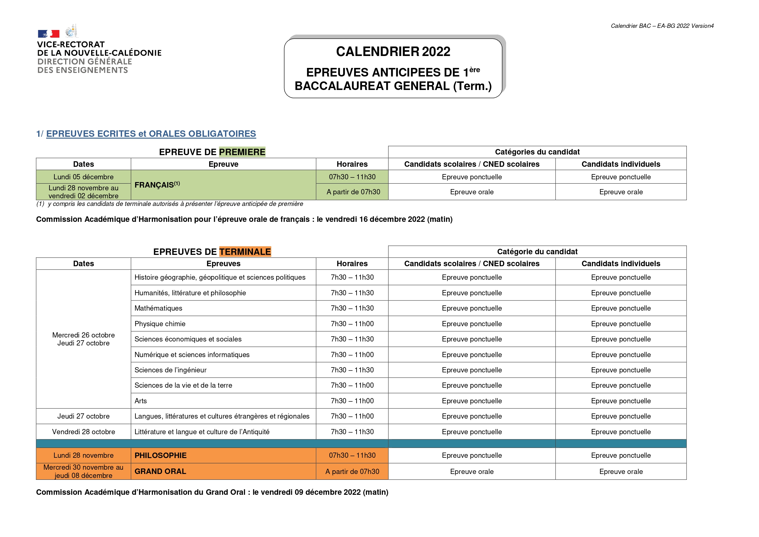Click the Numérique et sciences informatiques row
The width and height of the screenshot is (759, 537).
[x=192, y=354]
